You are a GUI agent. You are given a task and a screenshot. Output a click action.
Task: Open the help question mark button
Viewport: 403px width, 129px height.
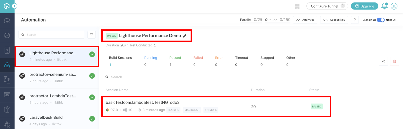tap(355, 20)
